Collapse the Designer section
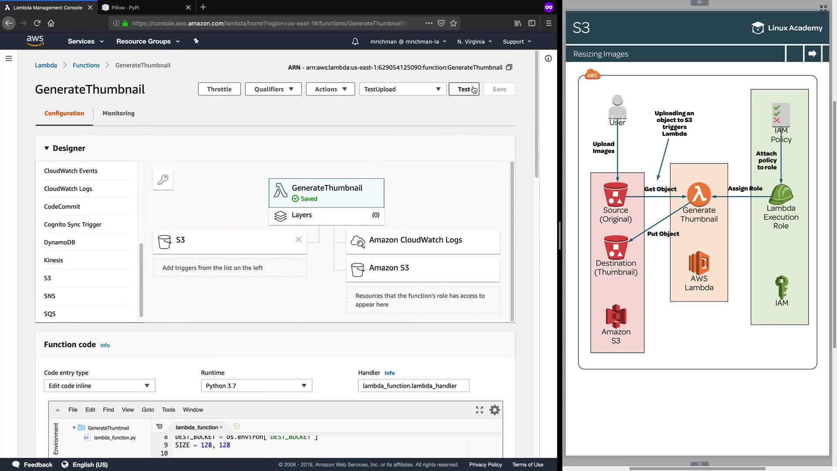The height and width of the screenshot is (471, 837). (x=47, y=148)
